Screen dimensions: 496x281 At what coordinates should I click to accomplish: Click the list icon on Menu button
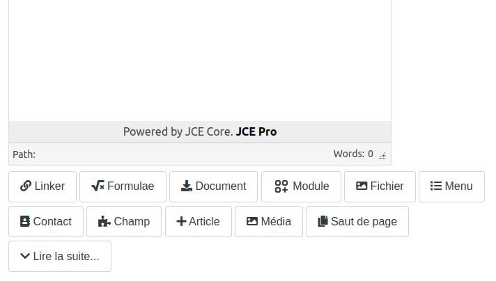pyautogui.click(x=436, y=186)
